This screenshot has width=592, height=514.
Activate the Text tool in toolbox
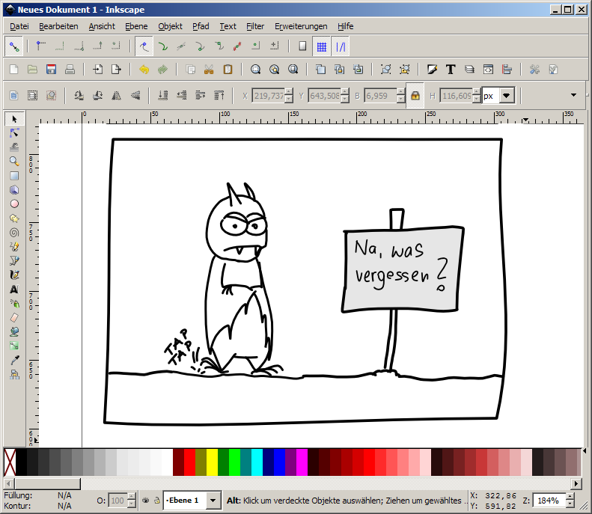[13, 289]
